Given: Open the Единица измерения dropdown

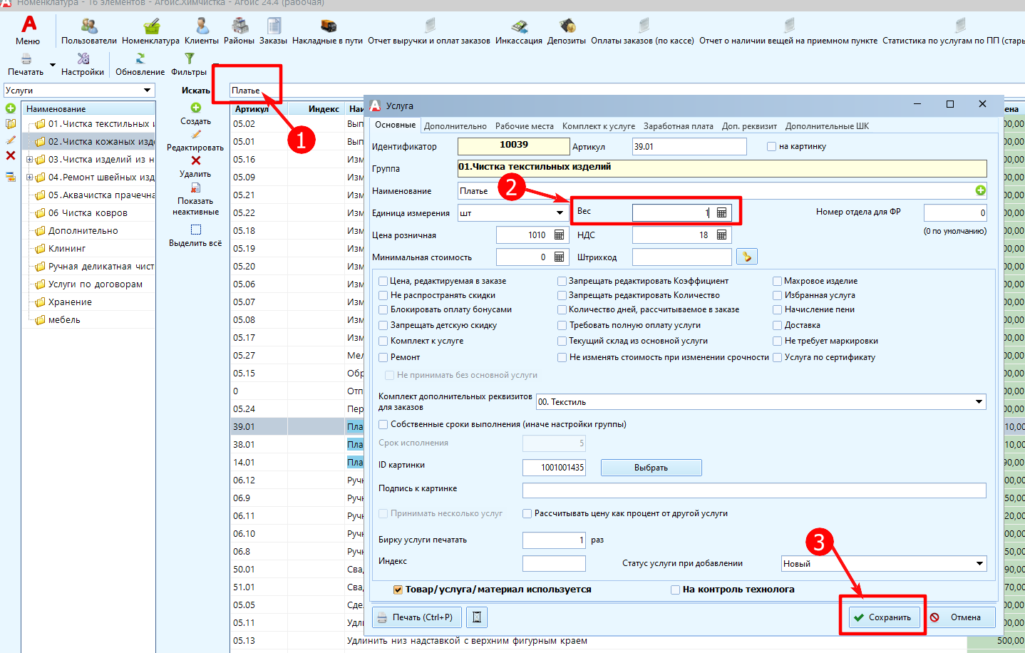Looking at the screenshot, I should [560, 213].
